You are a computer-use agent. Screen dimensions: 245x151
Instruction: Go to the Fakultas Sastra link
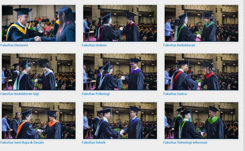pos(175,94)
